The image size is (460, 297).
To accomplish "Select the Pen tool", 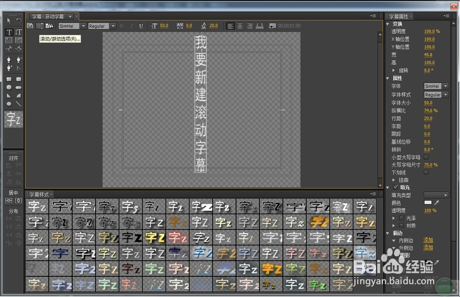I will [9, 60].
